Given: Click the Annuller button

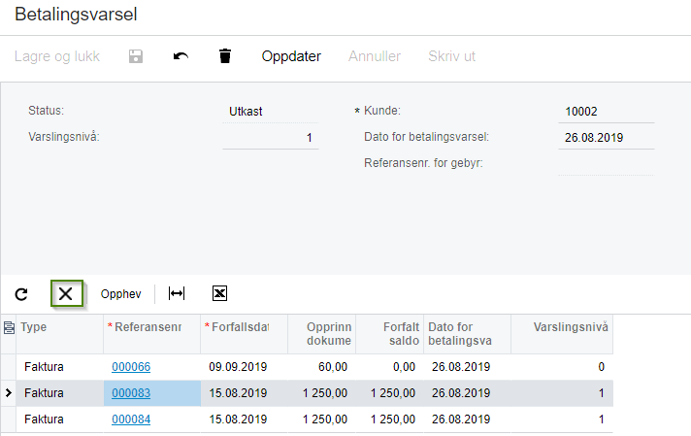Looking at the screenshot, I should [375, 56].
